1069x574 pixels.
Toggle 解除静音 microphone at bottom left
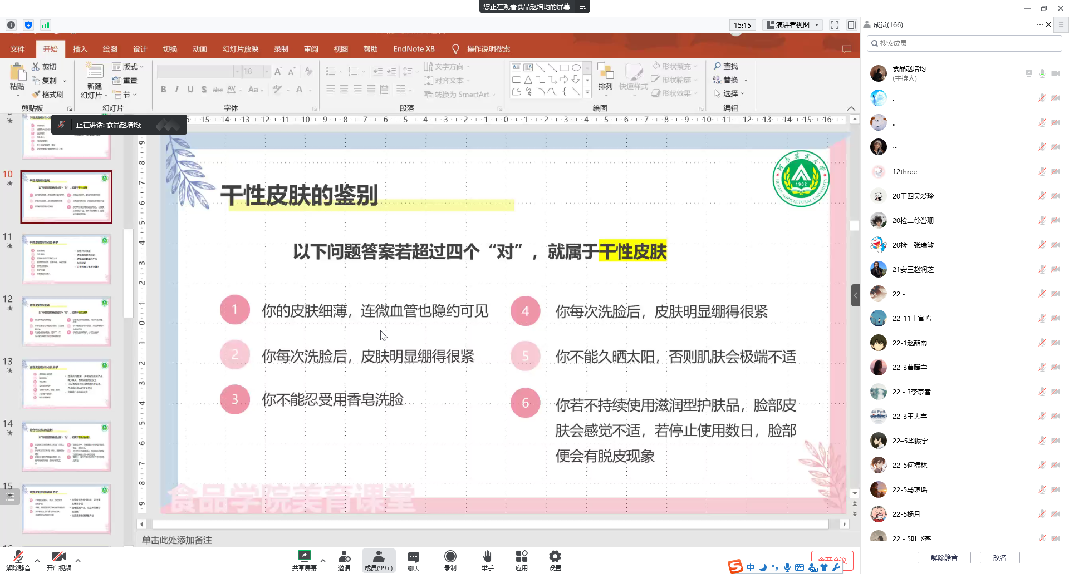pos(18,557)
